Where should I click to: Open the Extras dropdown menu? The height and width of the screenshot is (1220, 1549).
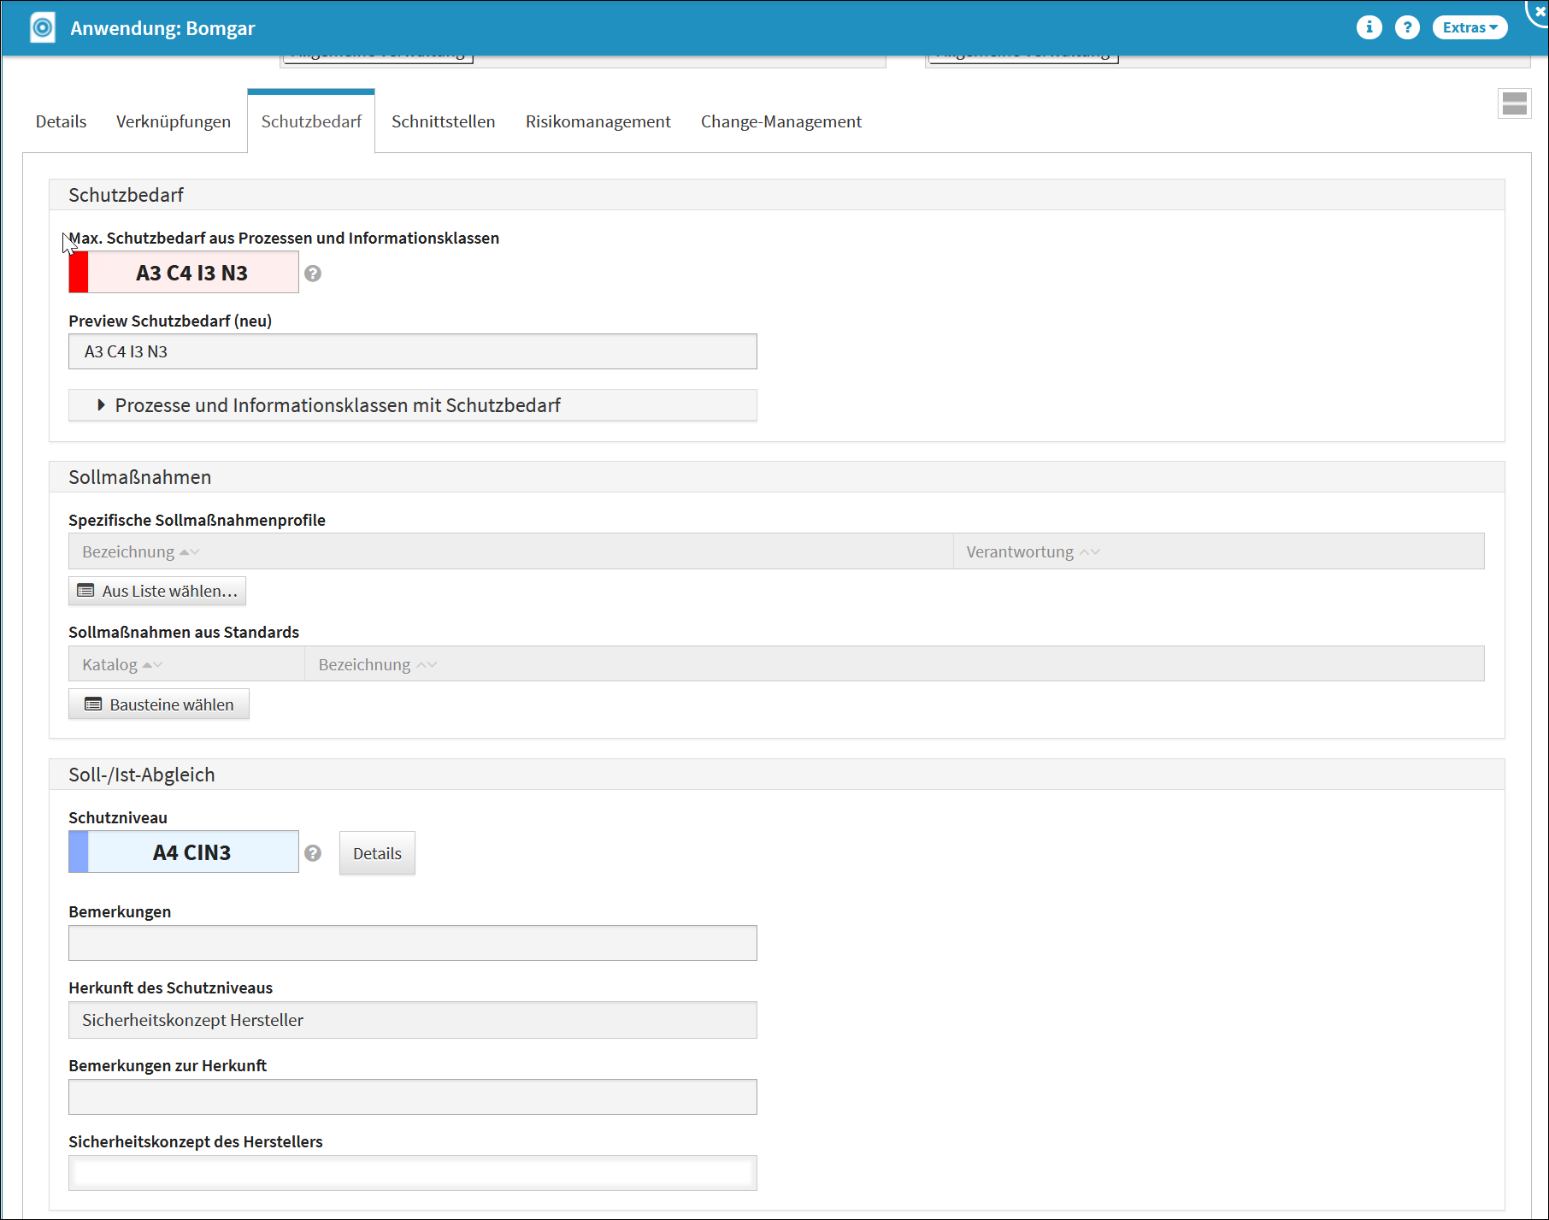click(1469, 27)
